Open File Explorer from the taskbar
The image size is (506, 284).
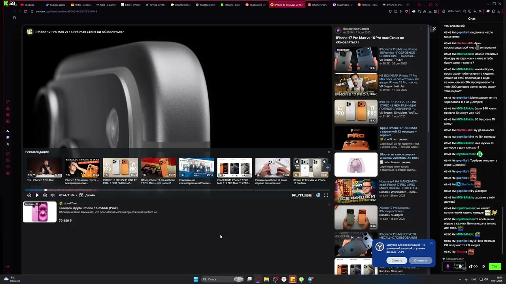(x=266, y=279)
